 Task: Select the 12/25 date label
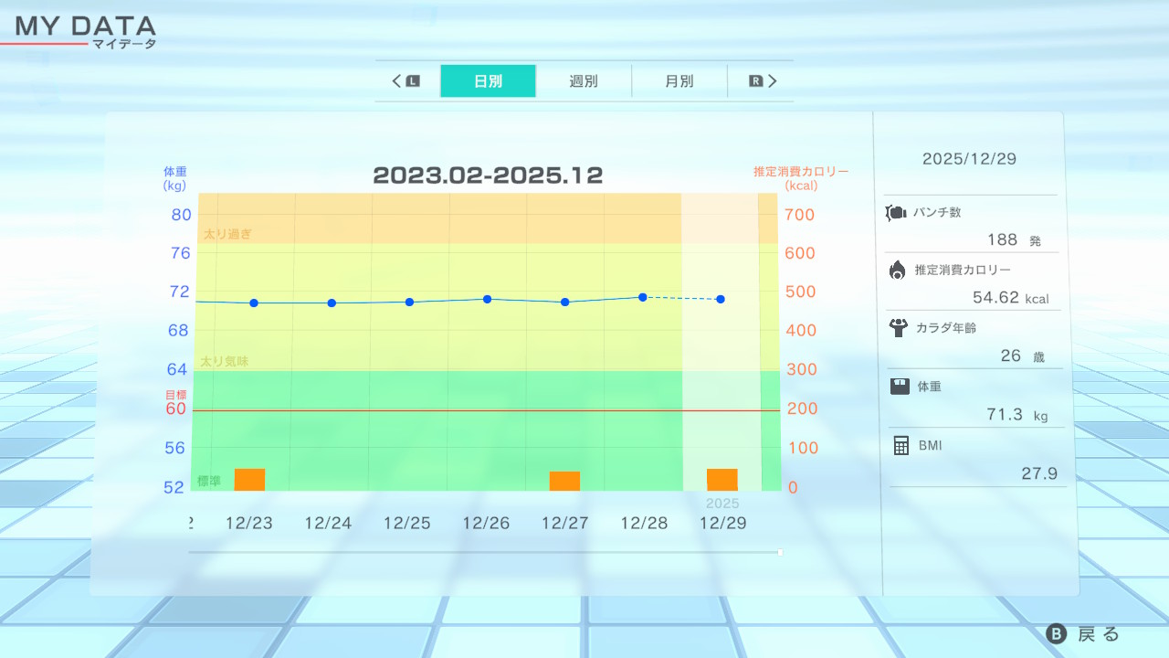[406, 524]
